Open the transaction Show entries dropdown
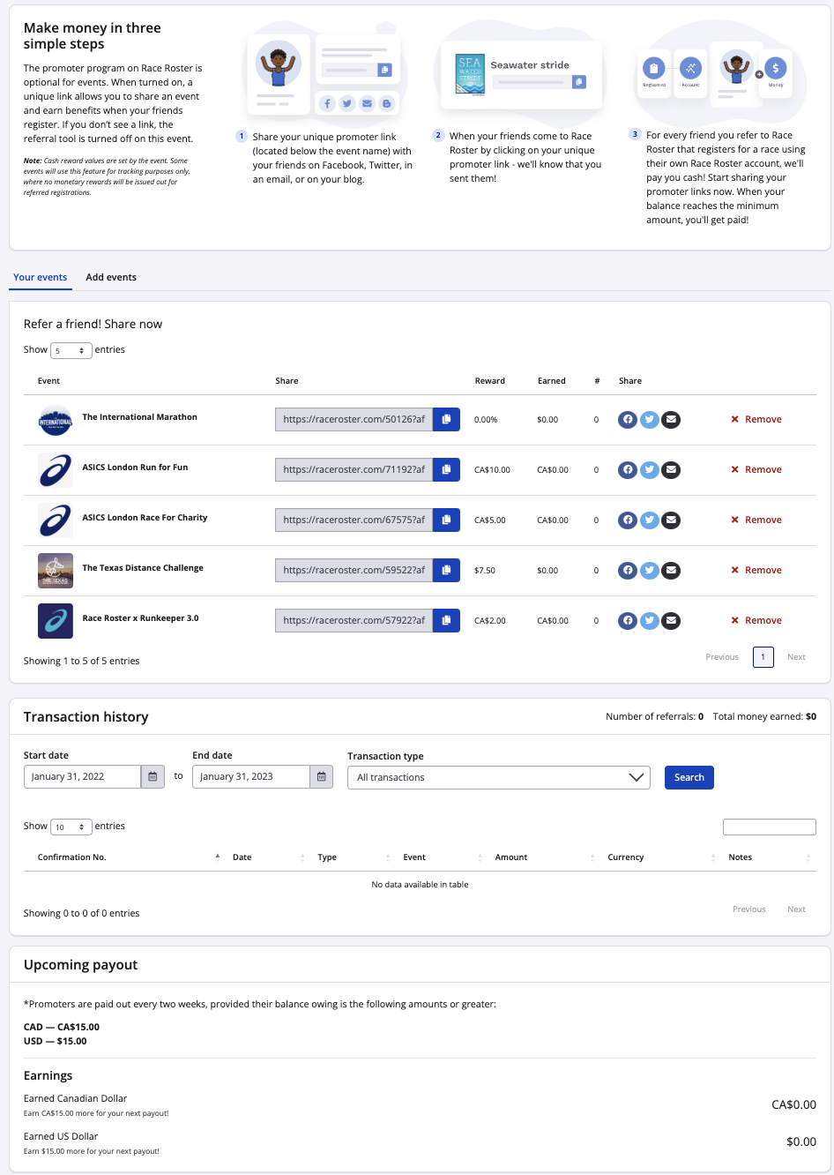Image resolution: width=834 pixels, height=1175 pixels. pyautogui.click(x=71, y=827)
